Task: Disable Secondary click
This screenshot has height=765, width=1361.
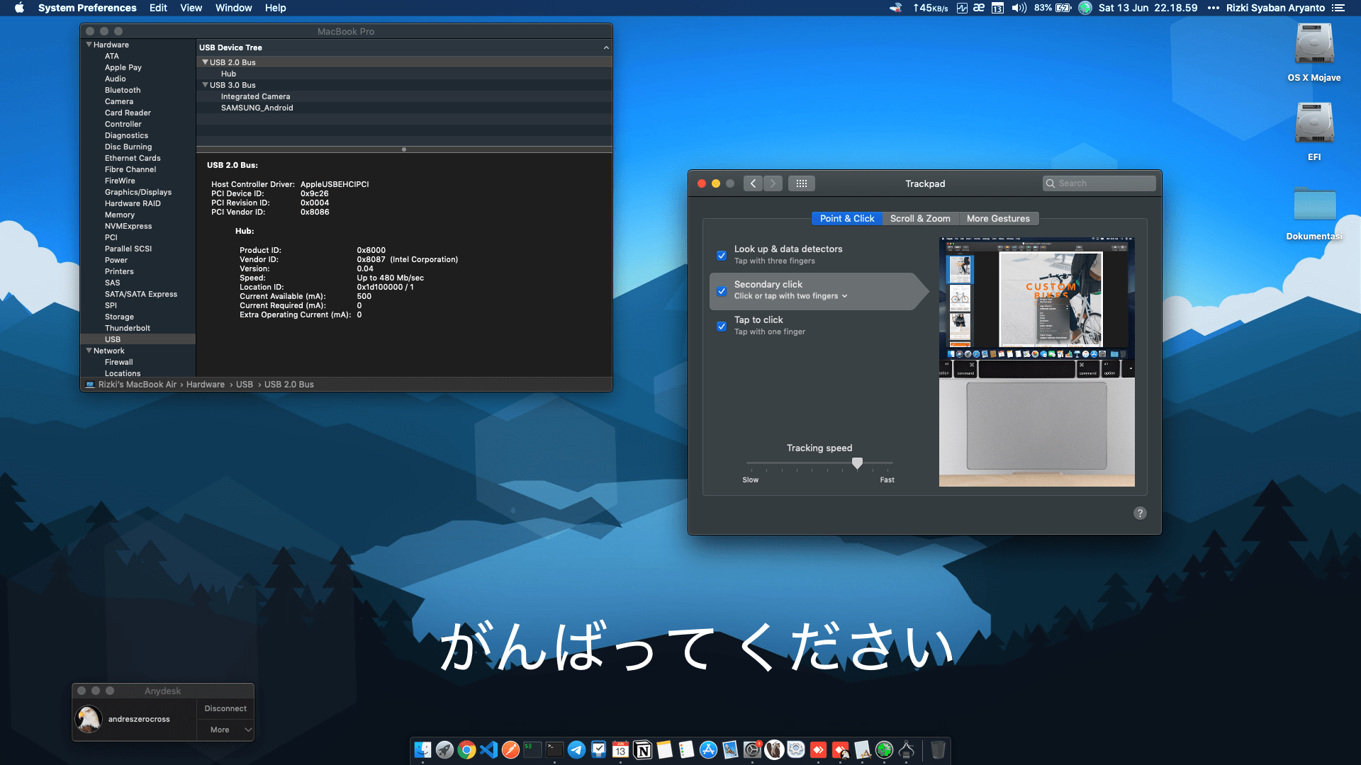Action: [x=722, y=291]
